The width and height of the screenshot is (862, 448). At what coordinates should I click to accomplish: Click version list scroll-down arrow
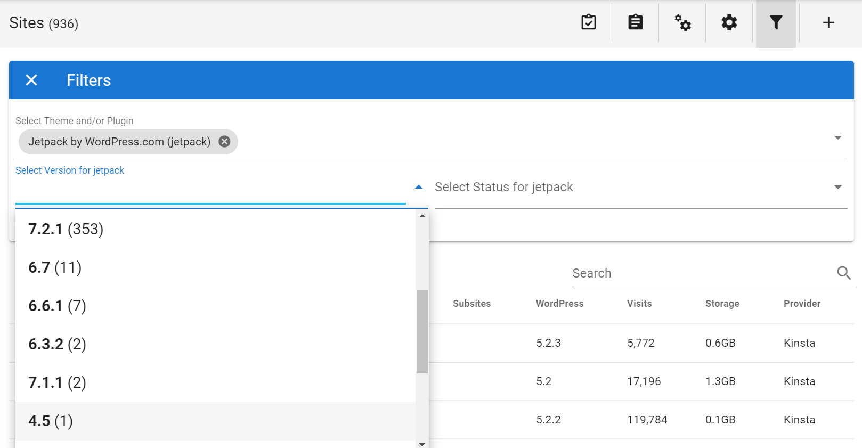(422, 444)
